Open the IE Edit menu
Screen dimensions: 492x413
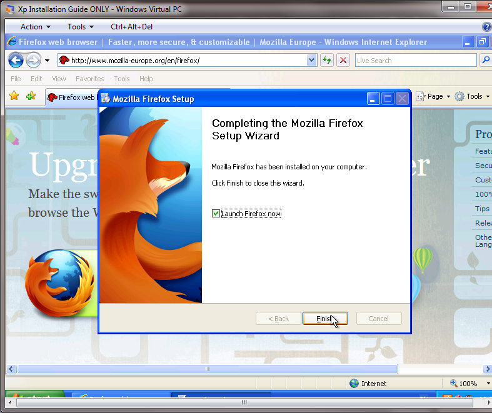pyautogui.click(x=36, y=79)
